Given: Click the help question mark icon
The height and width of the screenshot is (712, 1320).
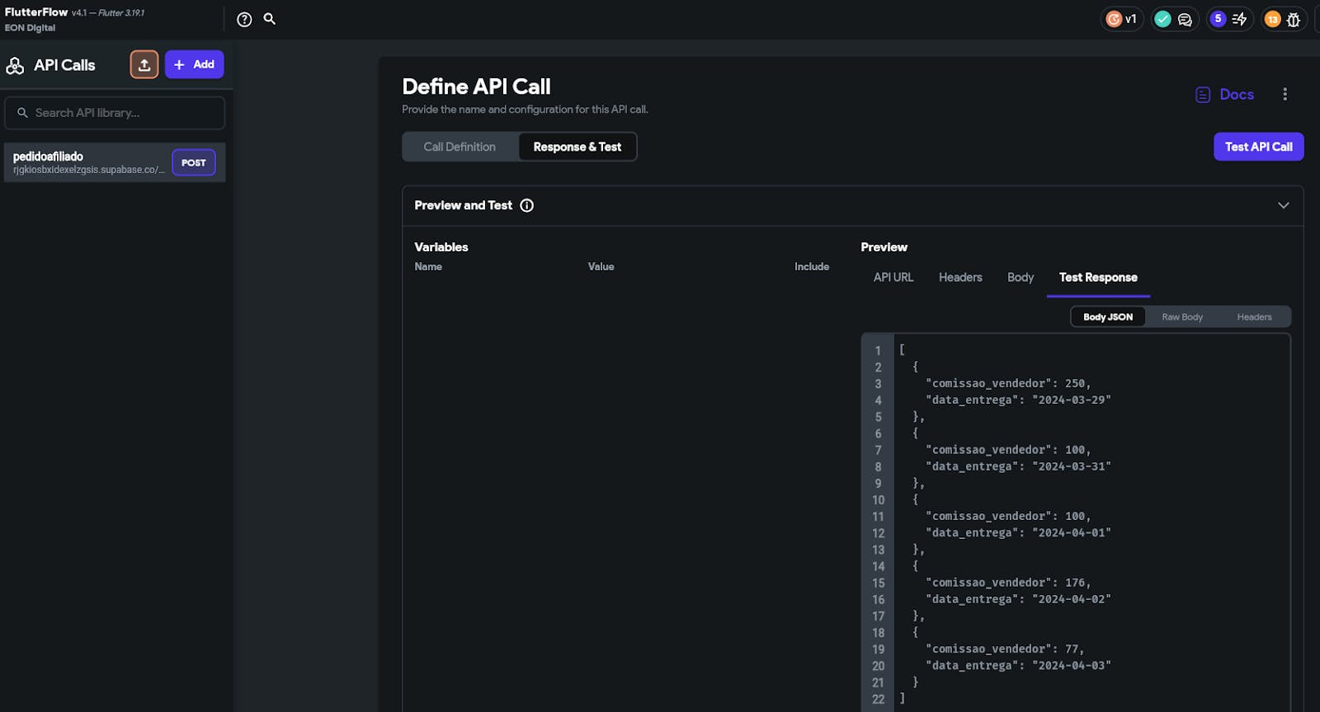Looking at the screenshot, I should tap(244, 19).
